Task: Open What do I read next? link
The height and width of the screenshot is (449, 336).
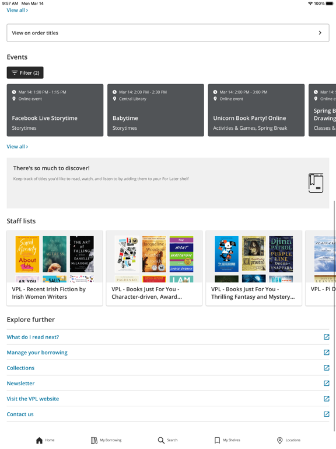Action: [x=33, y=337]
